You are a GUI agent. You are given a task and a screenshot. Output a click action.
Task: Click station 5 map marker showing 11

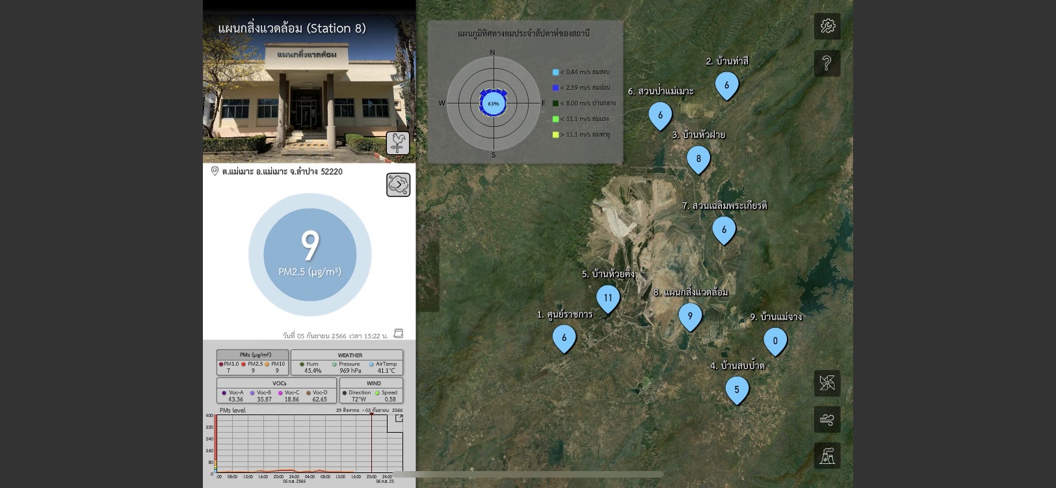click(608, 298)
